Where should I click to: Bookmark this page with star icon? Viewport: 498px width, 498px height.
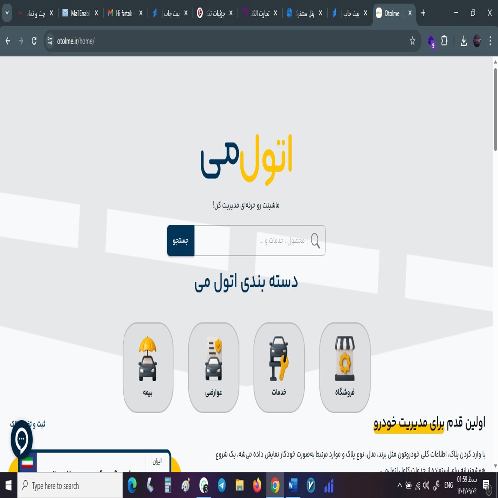tap(412, 41)
